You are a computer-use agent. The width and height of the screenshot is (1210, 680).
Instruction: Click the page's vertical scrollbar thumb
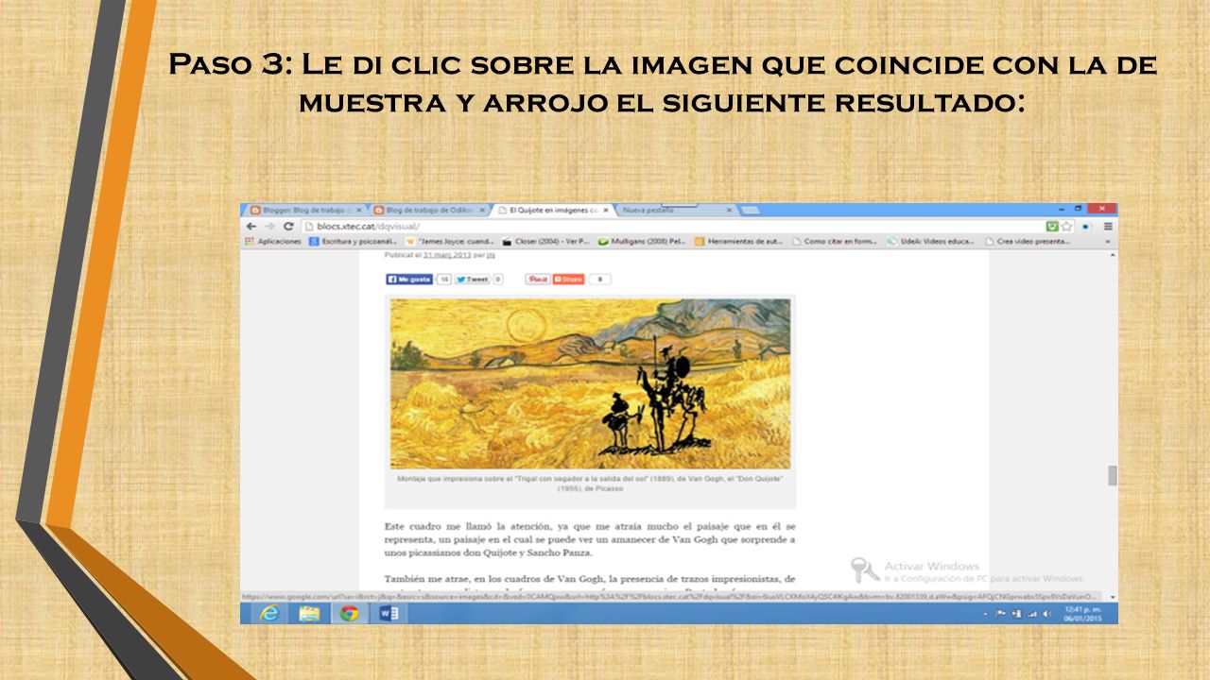point(1113,475)
